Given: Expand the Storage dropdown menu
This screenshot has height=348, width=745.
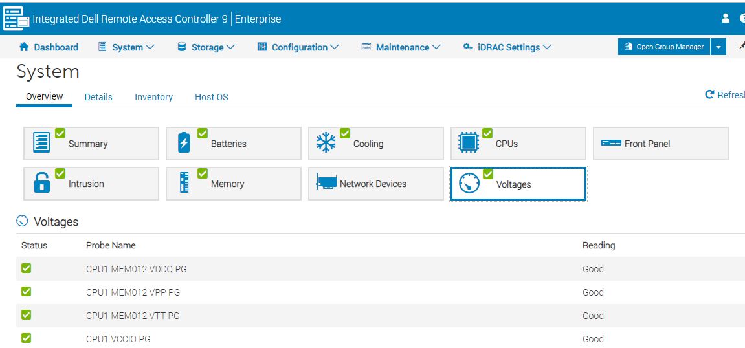Looking at the screenshot, I should tap(206, 47).
